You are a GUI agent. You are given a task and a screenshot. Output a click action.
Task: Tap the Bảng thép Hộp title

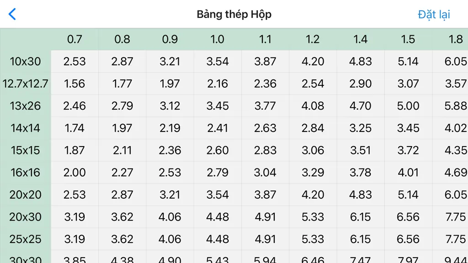(234, 14)
